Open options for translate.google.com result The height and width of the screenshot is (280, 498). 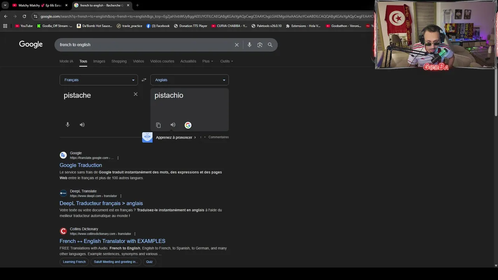(118, 158)
